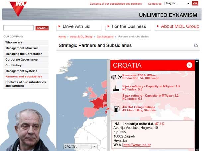The image size is (207, 151).
Task: Click Home in the breadcrumb
Action: (62, 37)
